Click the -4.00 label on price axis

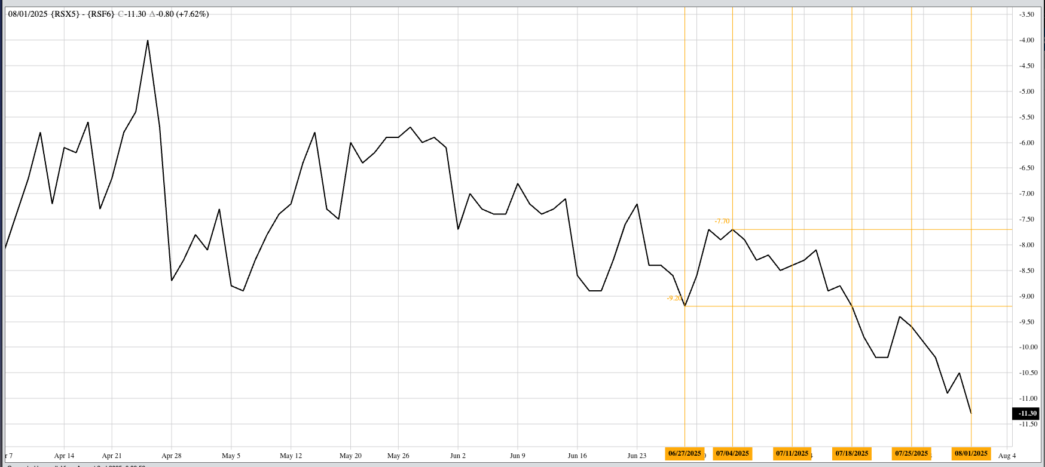[x=1026, y=40]
